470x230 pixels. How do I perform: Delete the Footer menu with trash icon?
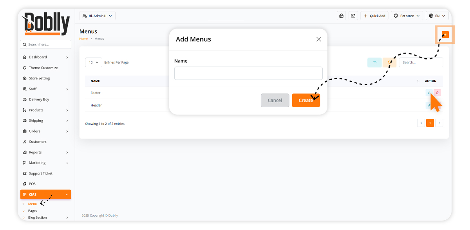[x=437, y=93]
